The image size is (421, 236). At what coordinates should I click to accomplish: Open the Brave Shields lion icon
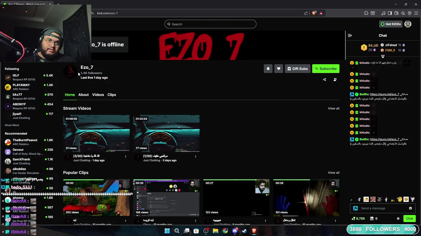(314, 13)
